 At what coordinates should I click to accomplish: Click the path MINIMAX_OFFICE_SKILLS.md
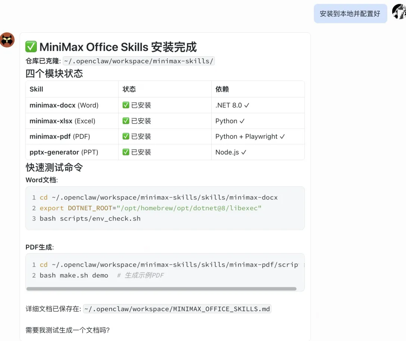tap(177, 309)
